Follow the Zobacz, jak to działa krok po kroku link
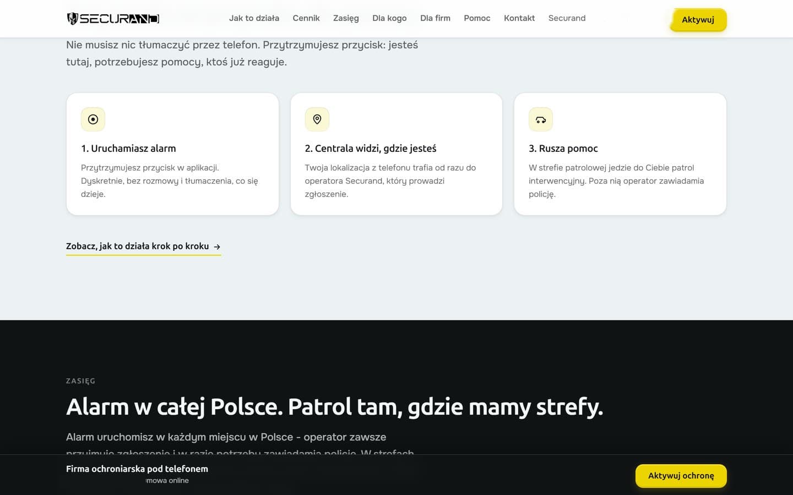Image resolution: width=793 pixels, height=495 pixels. (x=143, y=246)
